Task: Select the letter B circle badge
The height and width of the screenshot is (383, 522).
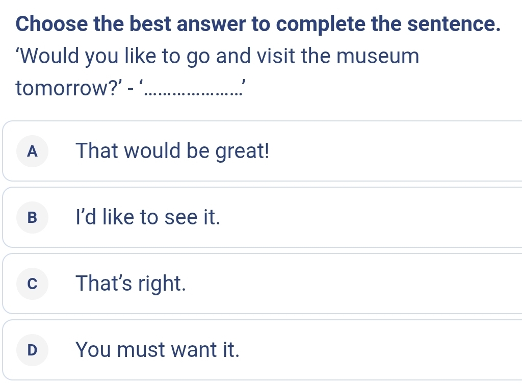Action: click(33, 217)
